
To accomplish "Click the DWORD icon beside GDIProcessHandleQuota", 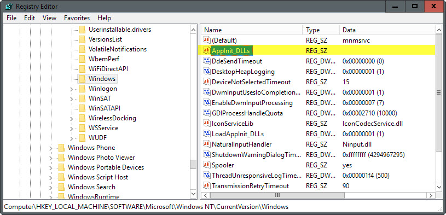I will pyautogui.click(x=206, y=113).
